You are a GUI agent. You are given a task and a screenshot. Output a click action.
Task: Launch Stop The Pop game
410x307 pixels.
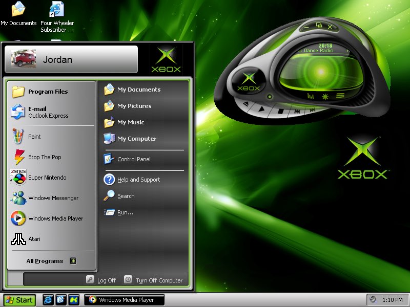coord(44,157)
